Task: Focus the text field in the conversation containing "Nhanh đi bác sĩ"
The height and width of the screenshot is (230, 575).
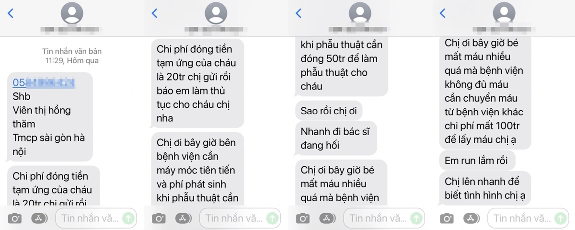Action: (x=384, y=218)
